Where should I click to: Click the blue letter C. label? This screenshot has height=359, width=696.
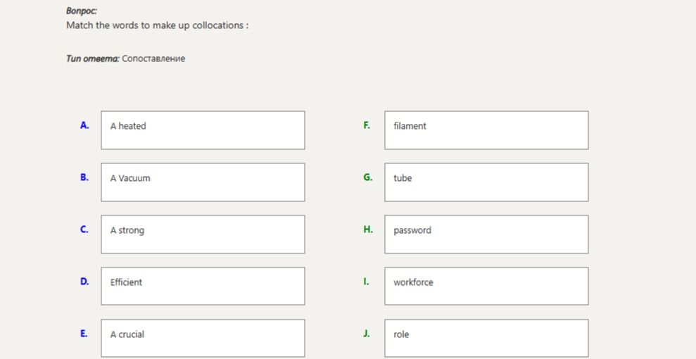(x=84, y=229)
